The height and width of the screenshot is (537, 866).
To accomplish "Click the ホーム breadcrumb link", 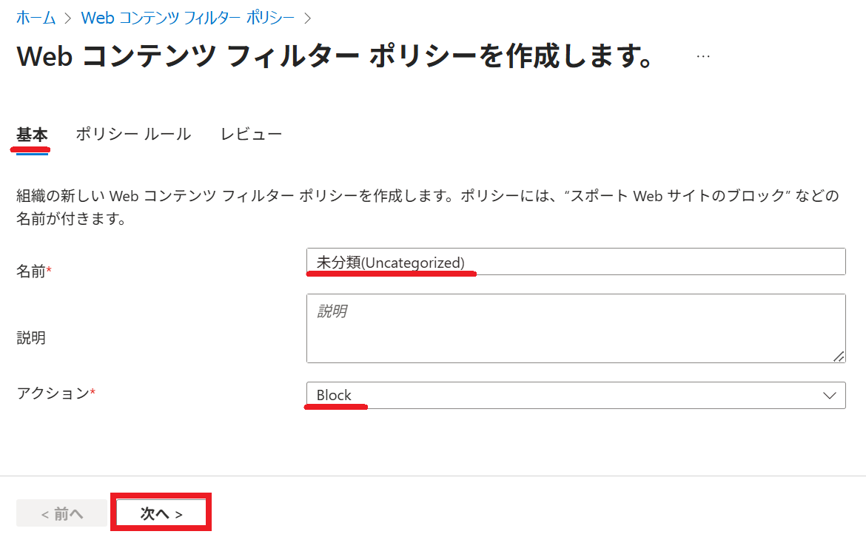I will tap(36, 18).
